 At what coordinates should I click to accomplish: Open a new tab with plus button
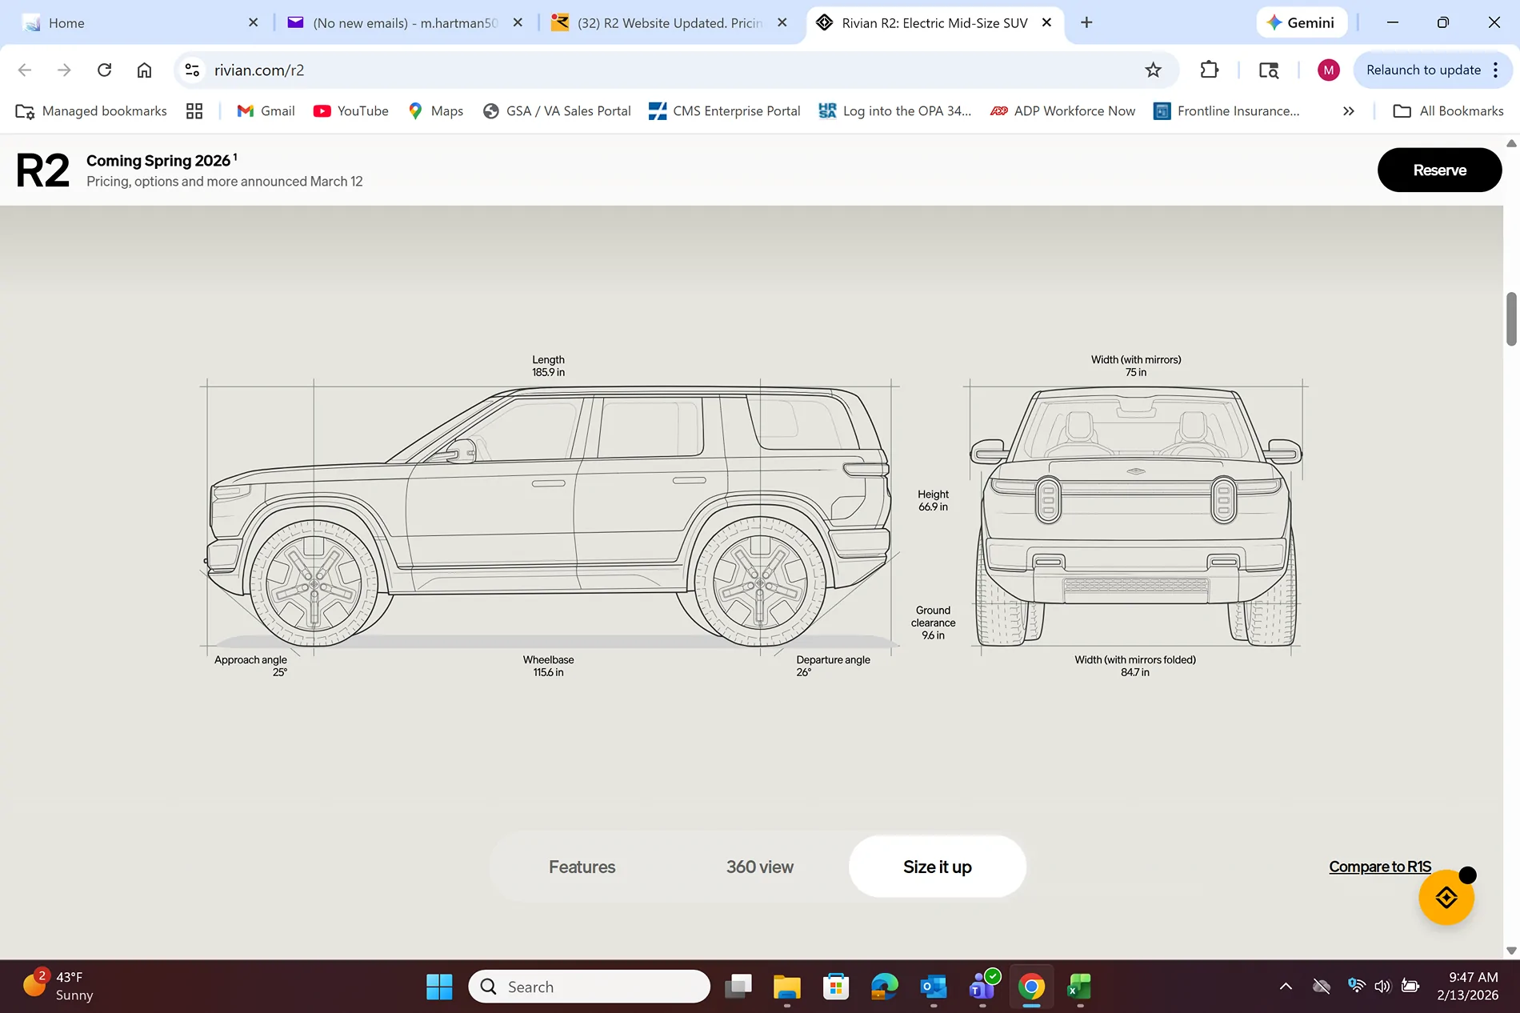pyautogui.click(x=1086, y=22)
